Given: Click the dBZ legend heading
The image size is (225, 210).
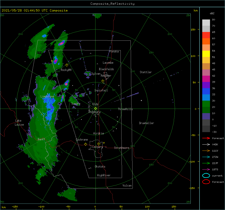Looking at the screenshot, I should (212, 13).
